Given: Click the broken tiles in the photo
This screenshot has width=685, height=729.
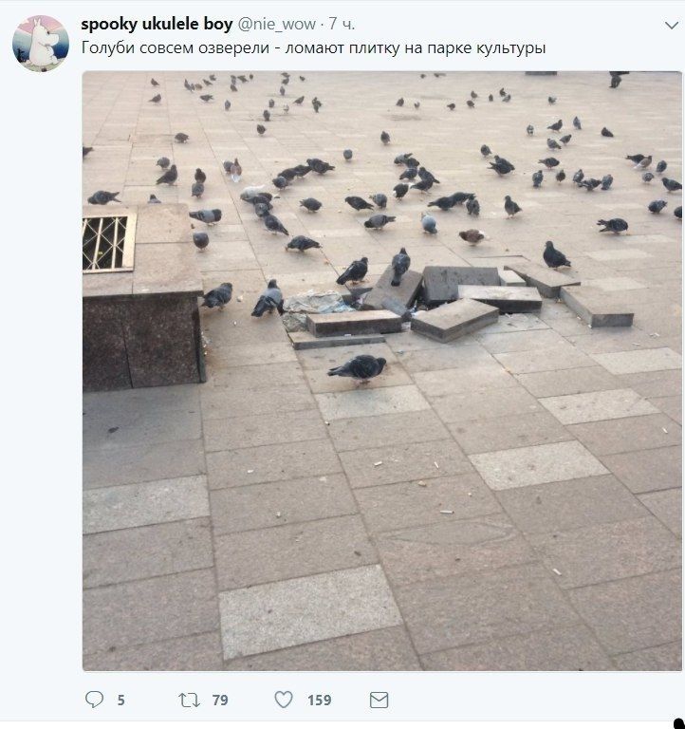Looking at the screenshot, I should tap(460, 302).
